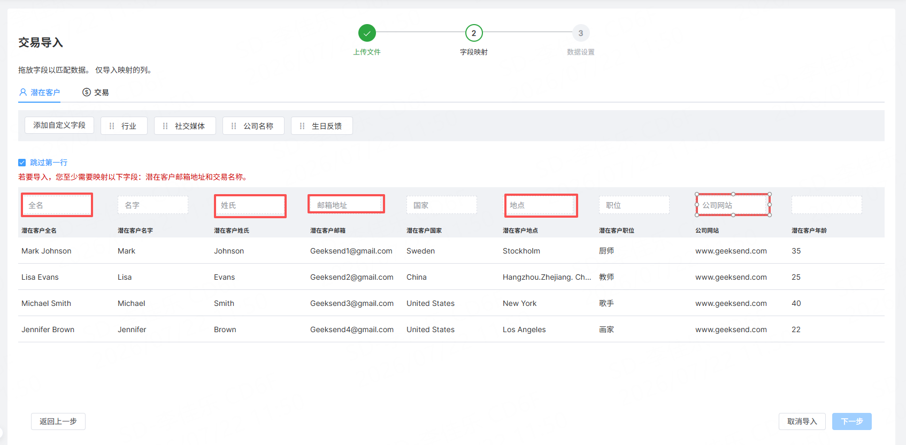Select the 行业 field chip
The width and height of the screenshot is (906, 445).
click(x=124, y=126)
